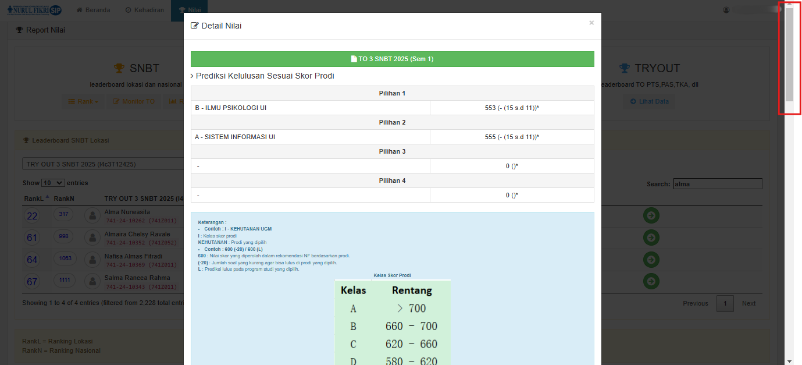Viewport: 802px width, 365px height.
Task: Click the user profile icon in top bar
Action: pyautogui.click(x=726, y=10)
